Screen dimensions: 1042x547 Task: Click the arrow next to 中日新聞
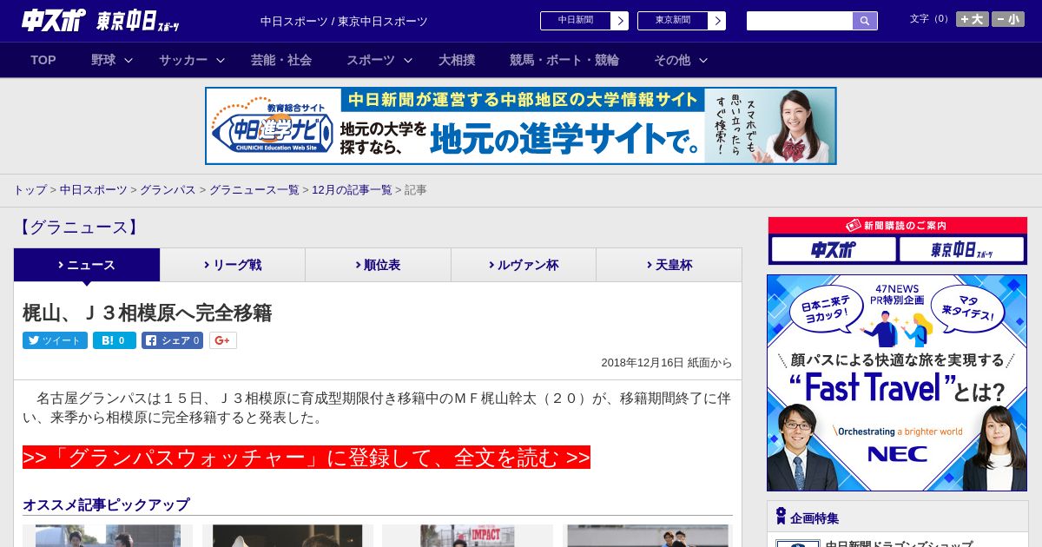[x=620, y=21]
